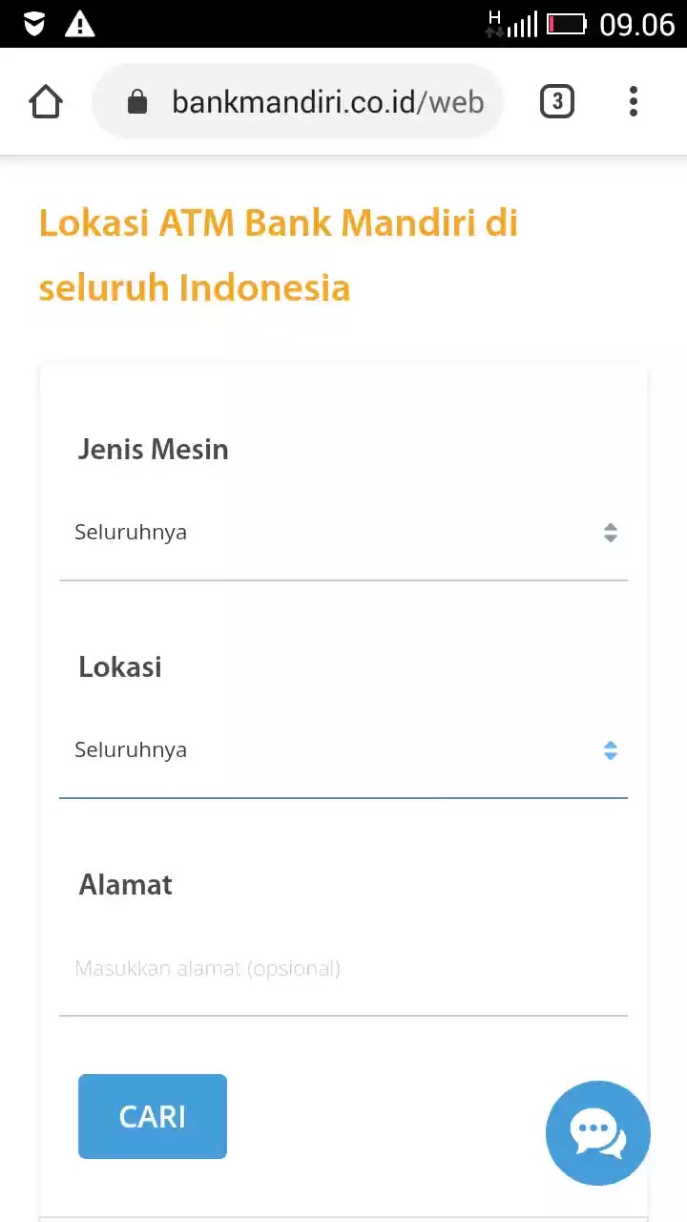
Task: Tap the Alamat input field
Action: click(343, 968)
